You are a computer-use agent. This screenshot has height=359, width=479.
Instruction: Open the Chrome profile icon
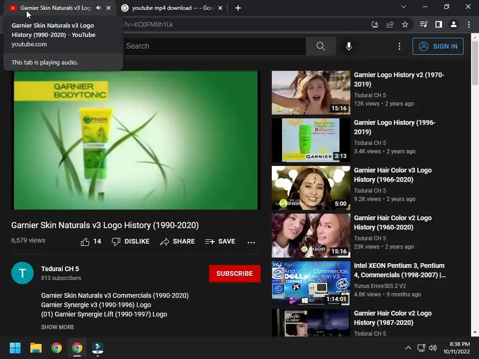tap(454, 24)
